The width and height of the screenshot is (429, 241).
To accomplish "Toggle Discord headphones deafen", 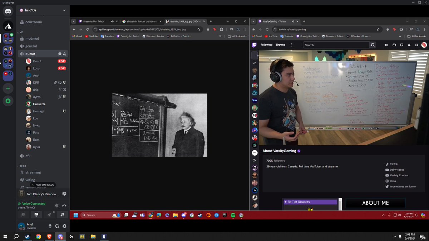I will click(57, 226).
